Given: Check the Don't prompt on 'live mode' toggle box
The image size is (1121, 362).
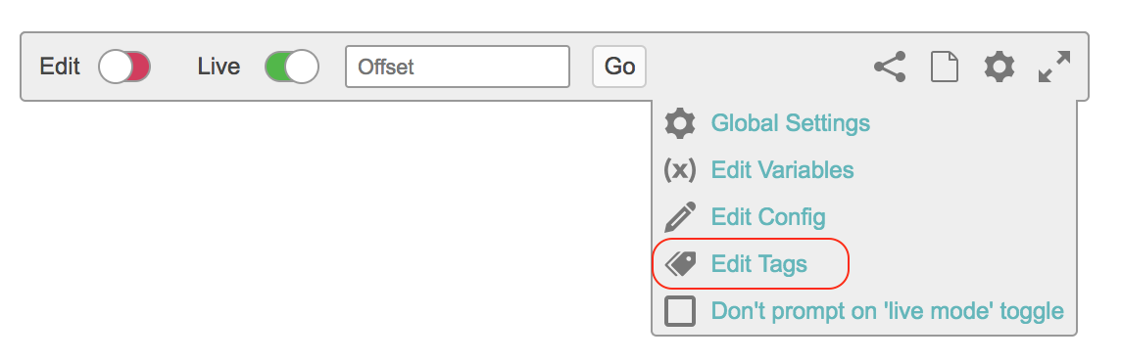Looking at the screenshot, I should 679,311.
